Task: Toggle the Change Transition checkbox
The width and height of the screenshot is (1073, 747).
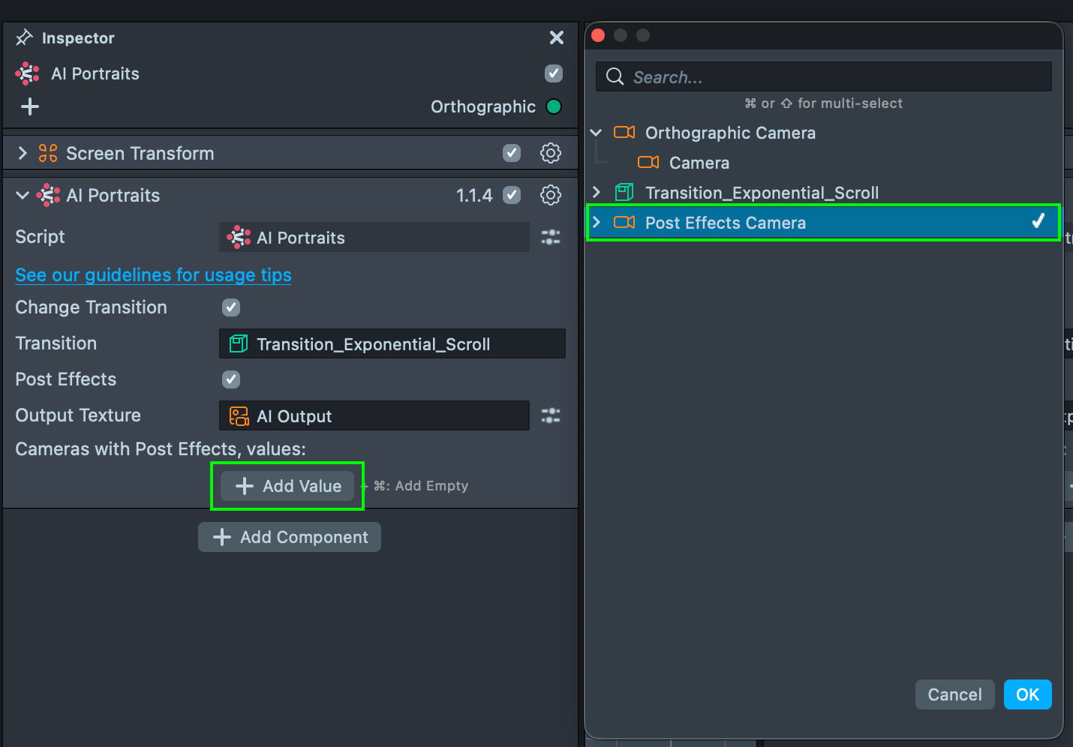Action: 231,307
